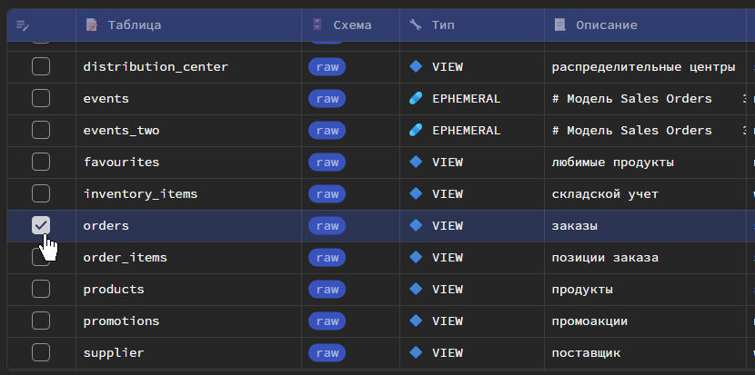This screenshot has height=375, width=755.
Task: Click the wrench icon beside Тип
Action: (x=416, y=25)
